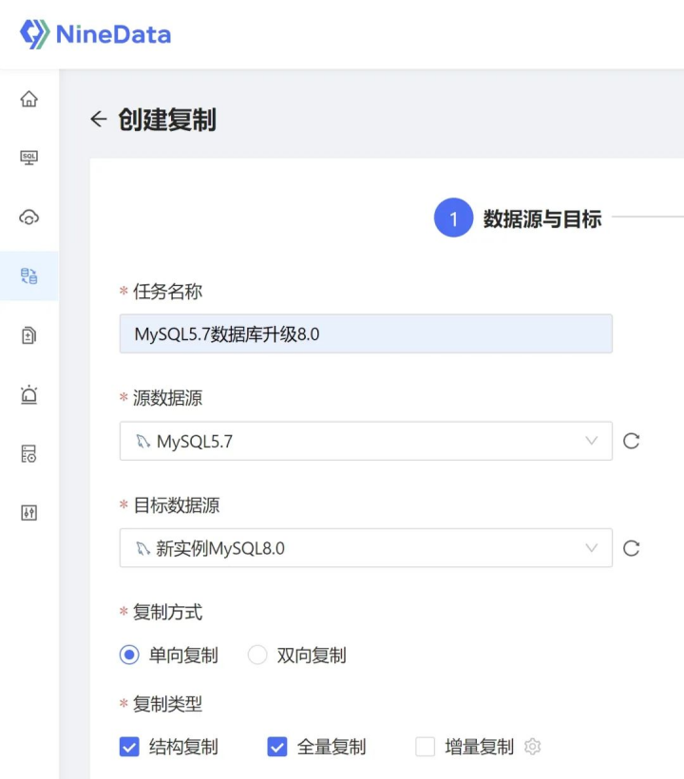This screenshot has width=684, height=779.
Task: Select the data replication sidebar icon
Action: (x=29, y=275)
